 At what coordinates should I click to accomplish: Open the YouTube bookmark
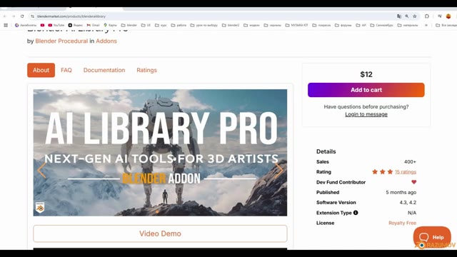coord(56,26)
